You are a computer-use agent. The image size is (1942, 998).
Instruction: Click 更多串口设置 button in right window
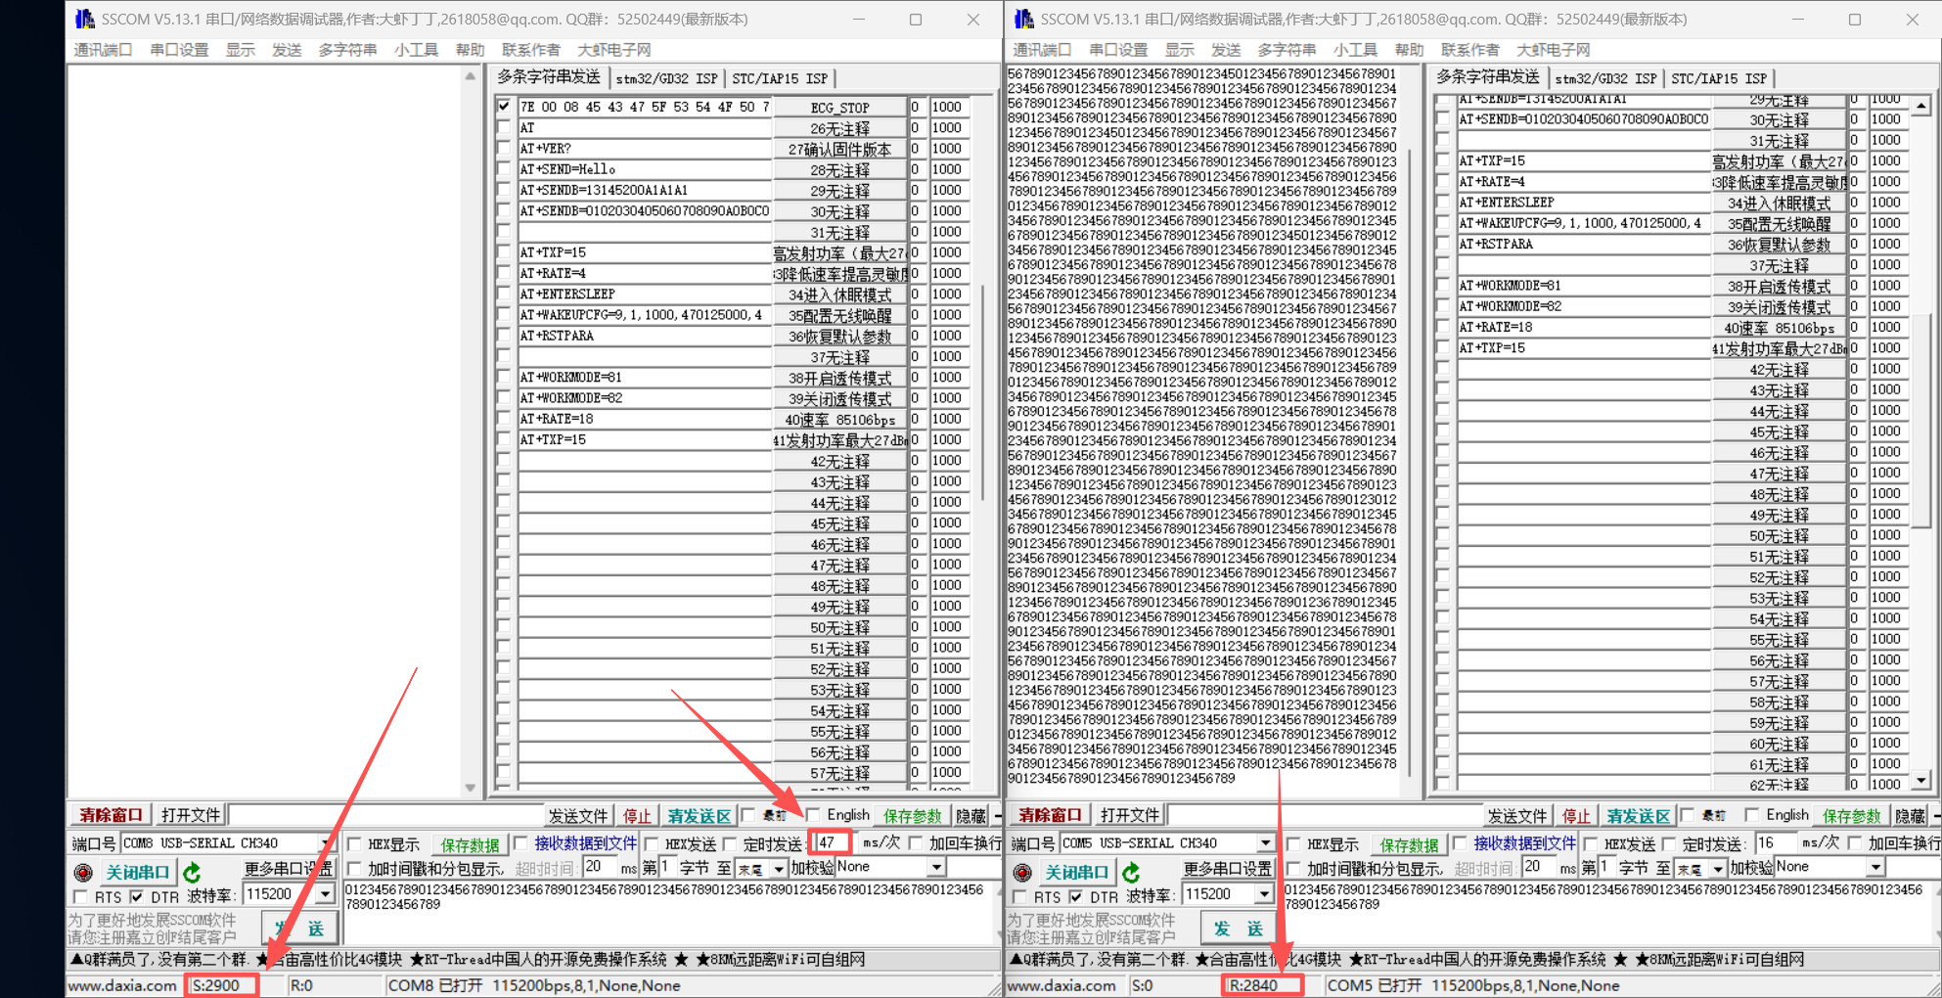point(1227,868)
